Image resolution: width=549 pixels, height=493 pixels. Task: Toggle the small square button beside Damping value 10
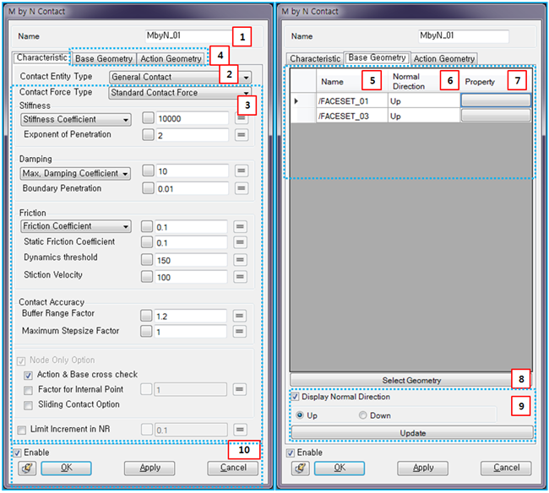point(148,171)
